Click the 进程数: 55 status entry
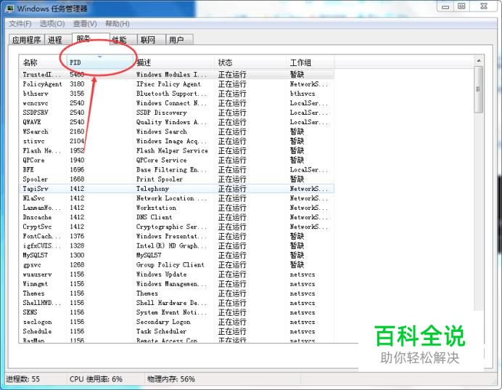Image resolution: width=502 pixels, height=390 pixels. coord(22,379)
